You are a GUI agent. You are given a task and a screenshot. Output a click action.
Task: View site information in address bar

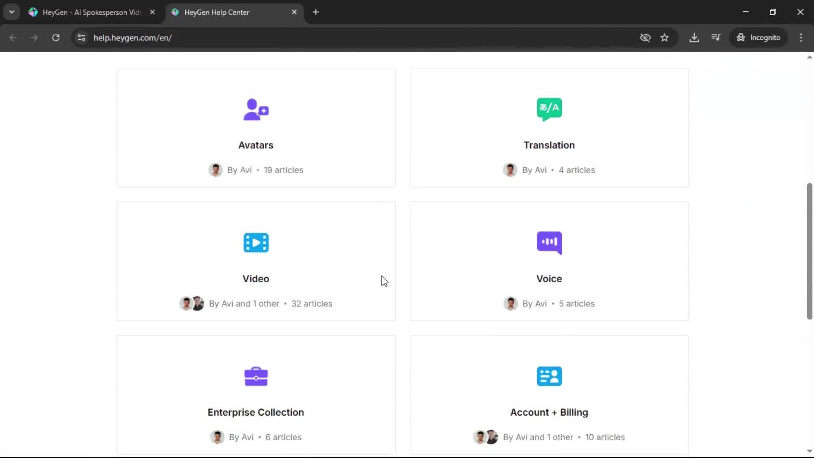[x=81, y=38]
